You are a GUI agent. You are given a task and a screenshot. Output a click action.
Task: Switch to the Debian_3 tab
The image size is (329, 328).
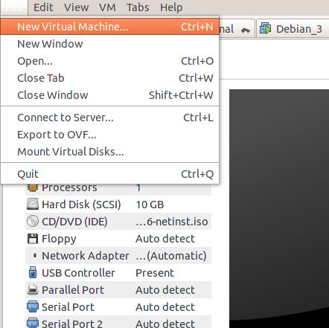(293, 28)
